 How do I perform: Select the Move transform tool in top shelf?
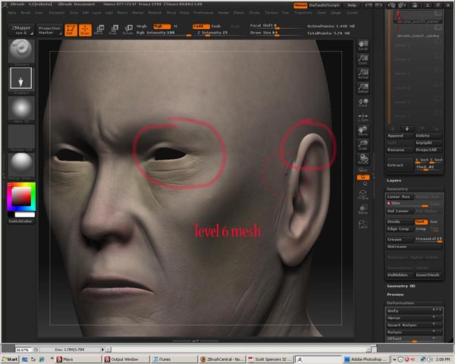tap(99, 30)
